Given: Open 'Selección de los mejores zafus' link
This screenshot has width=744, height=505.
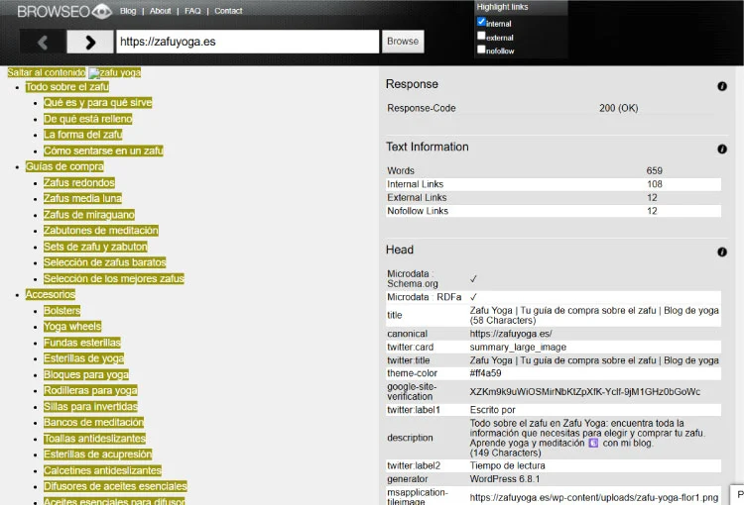Looking at the screenshot, I should [114, 278].
